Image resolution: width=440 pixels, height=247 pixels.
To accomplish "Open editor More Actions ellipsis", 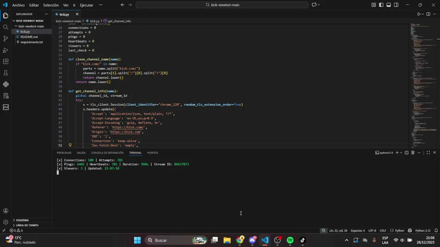I will point(434,14).
